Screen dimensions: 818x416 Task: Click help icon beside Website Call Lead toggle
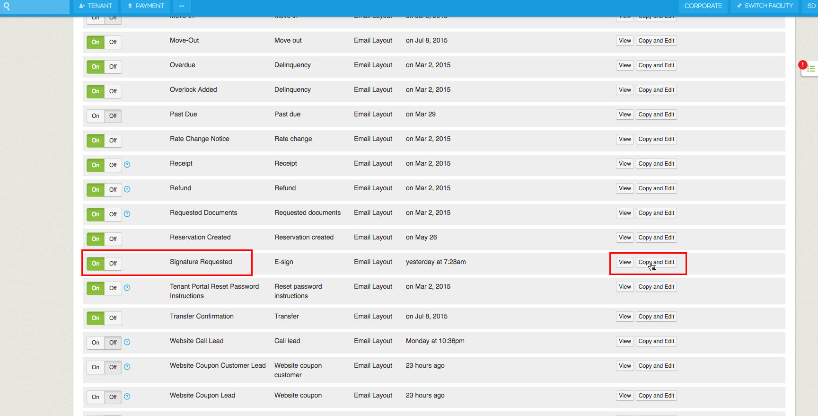127,342
